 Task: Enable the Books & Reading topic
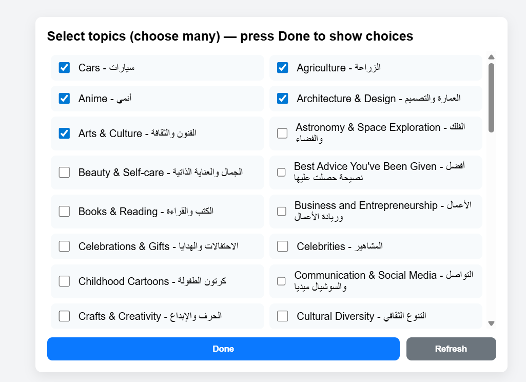(x=64, y=212)
